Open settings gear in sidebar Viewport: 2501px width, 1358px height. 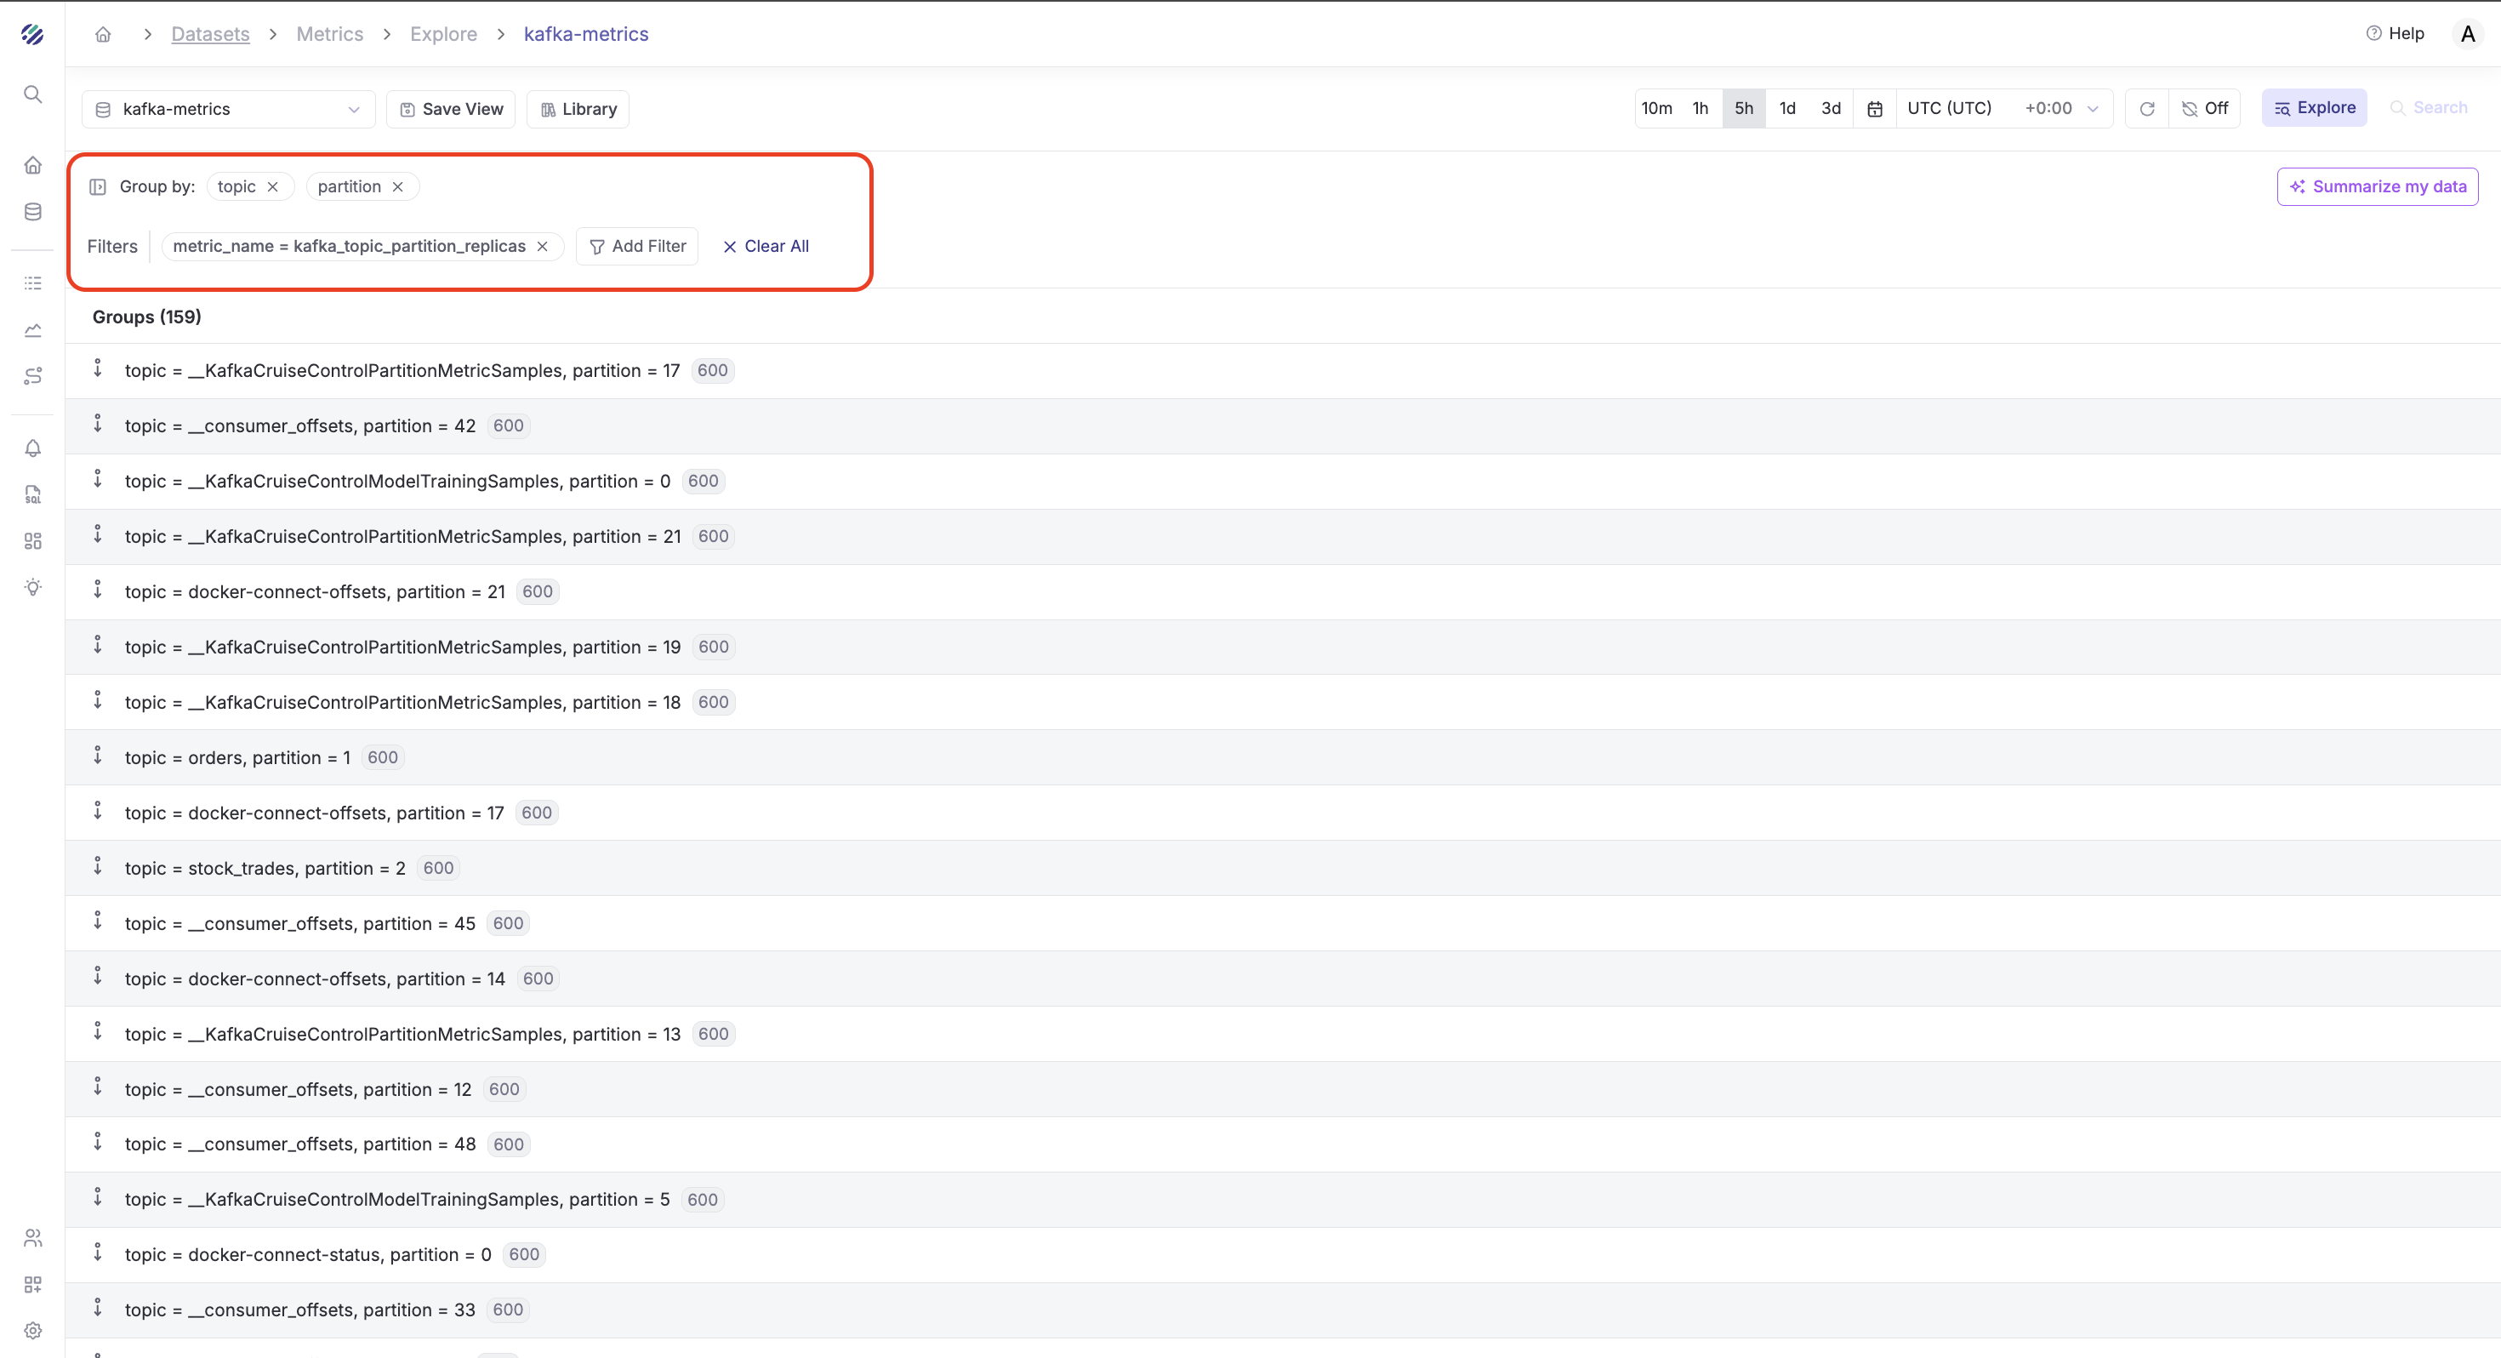click(32, 1330)
